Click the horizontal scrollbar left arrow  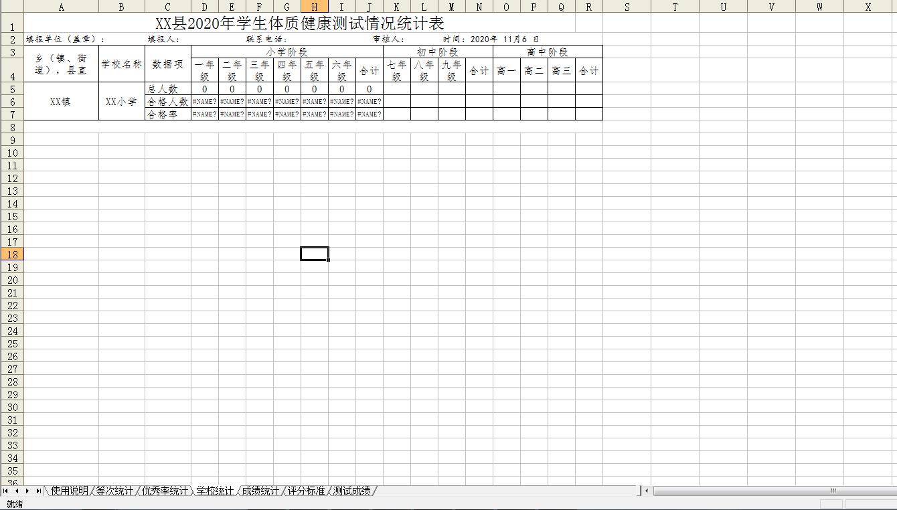(x=647, y=491)
